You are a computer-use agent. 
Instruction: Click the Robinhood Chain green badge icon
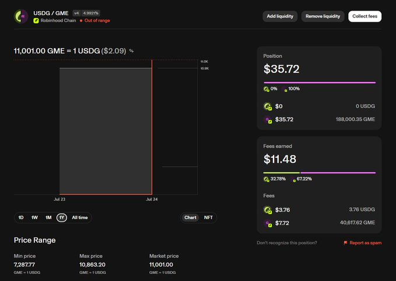tap(36, 21)
